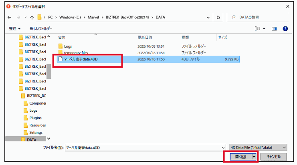This screenshot has width=297, height=165.
Task: Open the 4D Data File type dropdown
Action: tap(258, 147)
